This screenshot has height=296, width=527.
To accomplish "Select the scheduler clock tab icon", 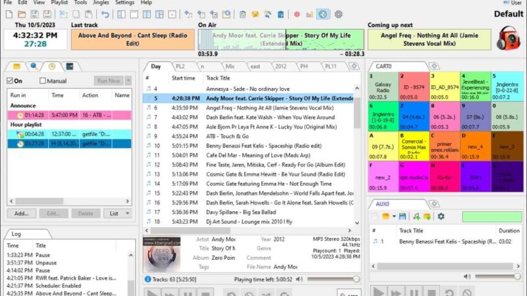I will tap(51, 66).
